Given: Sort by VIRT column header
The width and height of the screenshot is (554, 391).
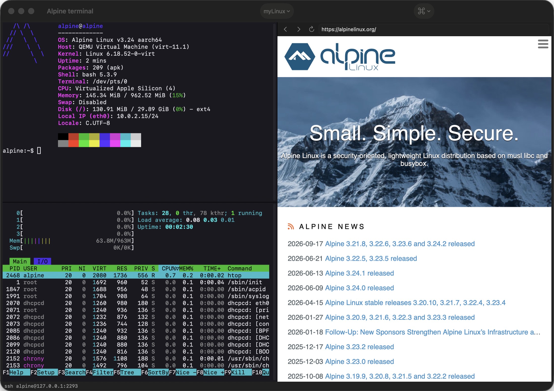Looking at the screenshot, I should point(99,268).
